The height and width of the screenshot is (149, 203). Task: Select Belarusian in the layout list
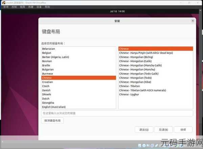[78, 49]
